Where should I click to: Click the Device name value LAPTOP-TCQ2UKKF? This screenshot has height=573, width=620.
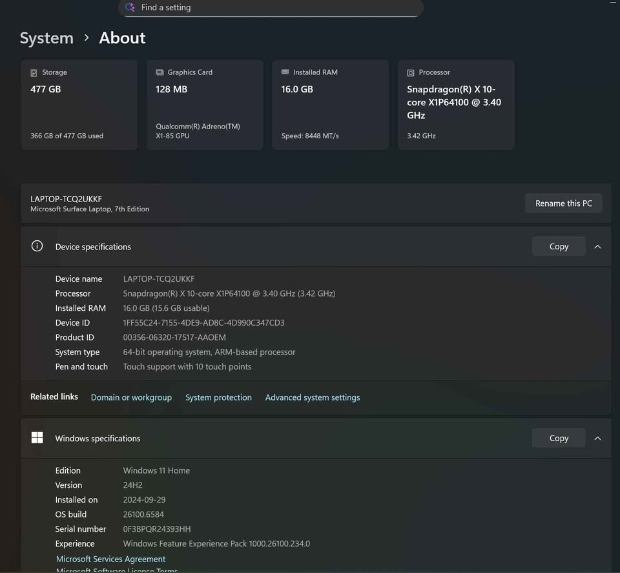[x=159, y=279]
